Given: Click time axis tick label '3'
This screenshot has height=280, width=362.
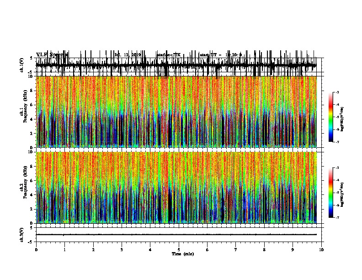Looking at the screenshot, I should coord(122,250).
